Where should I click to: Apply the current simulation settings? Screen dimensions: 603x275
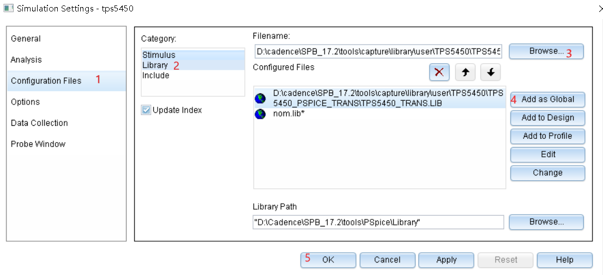pos(447,260)
